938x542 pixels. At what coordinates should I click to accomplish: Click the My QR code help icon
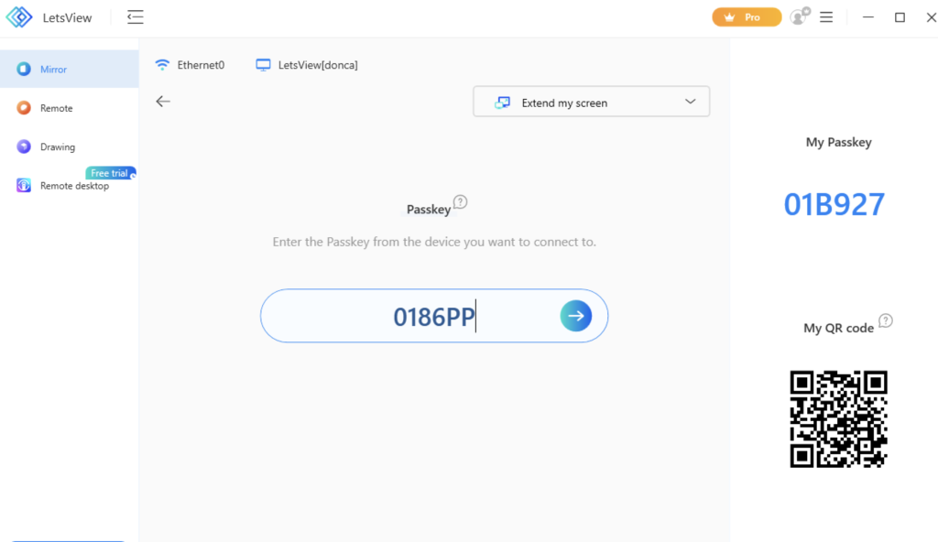click(886, 320)
